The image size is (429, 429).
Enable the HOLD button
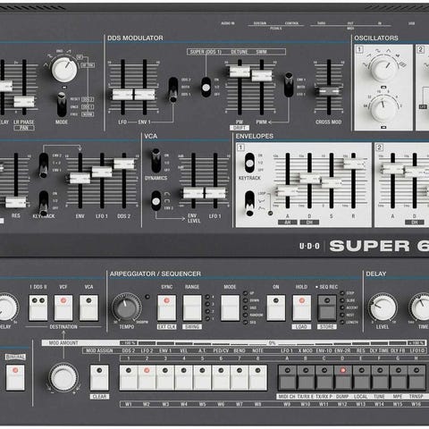tap(301, 308)
